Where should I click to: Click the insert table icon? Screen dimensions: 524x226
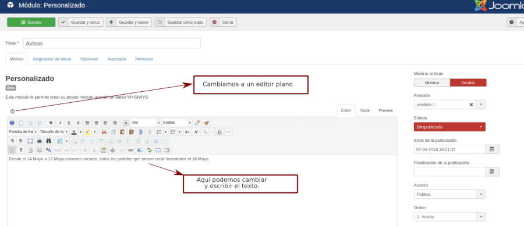coord(60,141)
